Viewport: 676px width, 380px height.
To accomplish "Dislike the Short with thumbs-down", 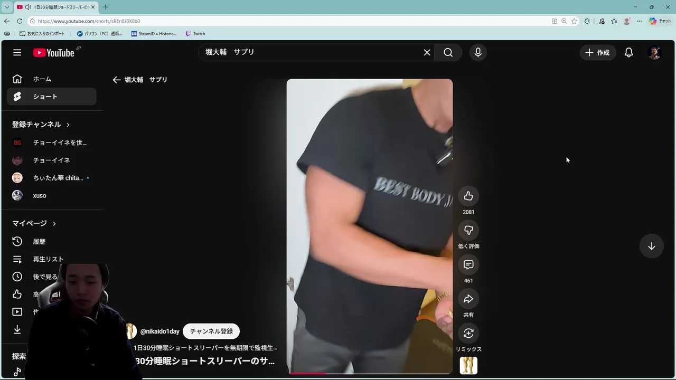I will click(468, 231).
